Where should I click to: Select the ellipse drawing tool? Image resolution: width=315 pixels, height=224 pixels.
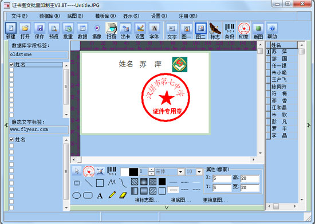pyautogui.click(x=77, y=195)
